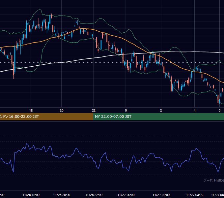Click the 2 hour label on price chart axis
Screen dimensions: 224x198
[161, 111]
